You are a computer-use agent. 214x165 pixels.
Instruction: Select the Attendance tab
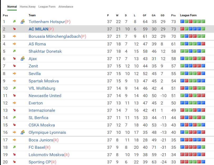(66, 7)
